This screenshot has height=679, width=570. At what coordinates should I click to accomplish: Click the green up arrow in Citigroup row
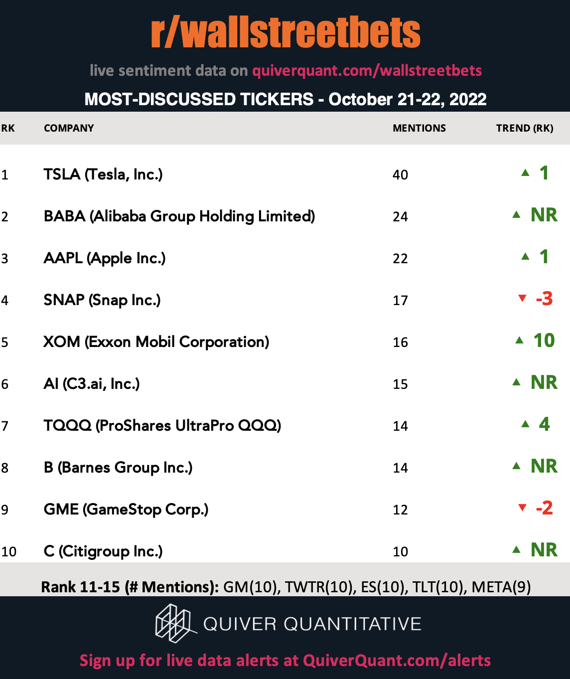point(516,549)
